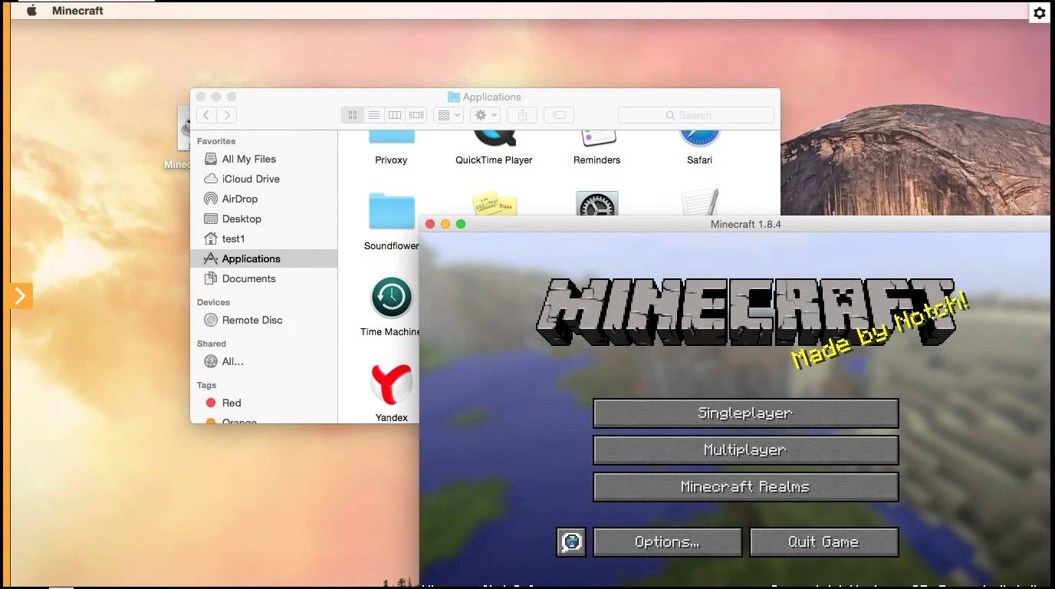Viewport: 1055px width, 589px height.
Task: Open Minecraft Realms
Action: click(745, 487)
